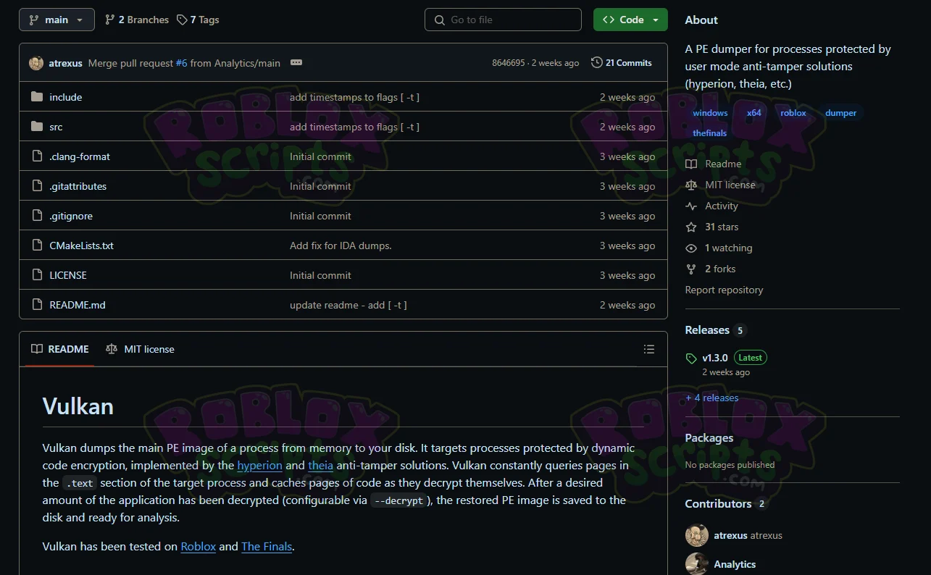Open commit 'Add fix for IDA dumps.'
Viewport: 931px width, 575px height.
341,245
